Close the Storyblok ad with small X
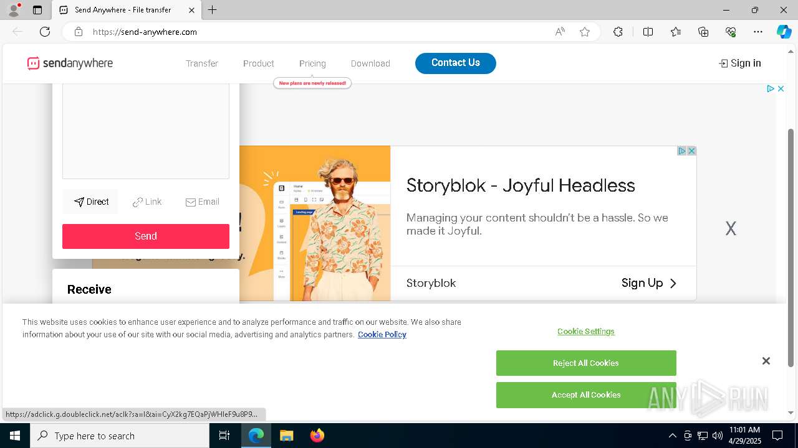Image resolution: width=798 pixels, height=448 pixels. pyautogui.click(x=691, y=151)
